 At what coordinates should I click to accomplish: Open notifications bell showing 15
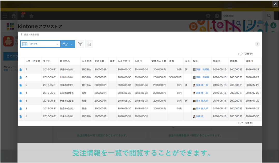click(x=23, y=15)
